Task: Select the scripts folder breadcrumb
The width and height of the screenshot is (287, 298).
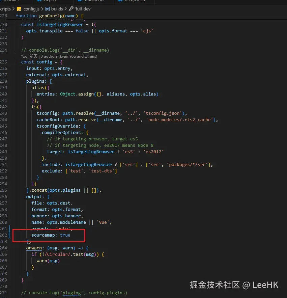Action: click(x=5, y=9)
